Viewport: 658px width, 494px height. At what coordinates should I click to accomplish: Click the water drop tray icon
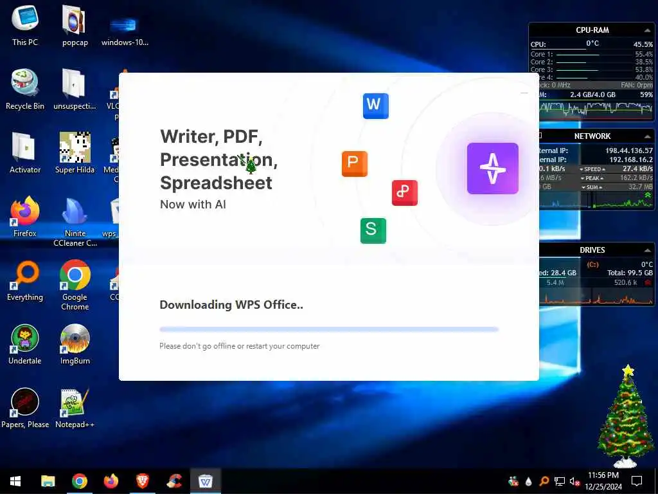click(528, 481)
